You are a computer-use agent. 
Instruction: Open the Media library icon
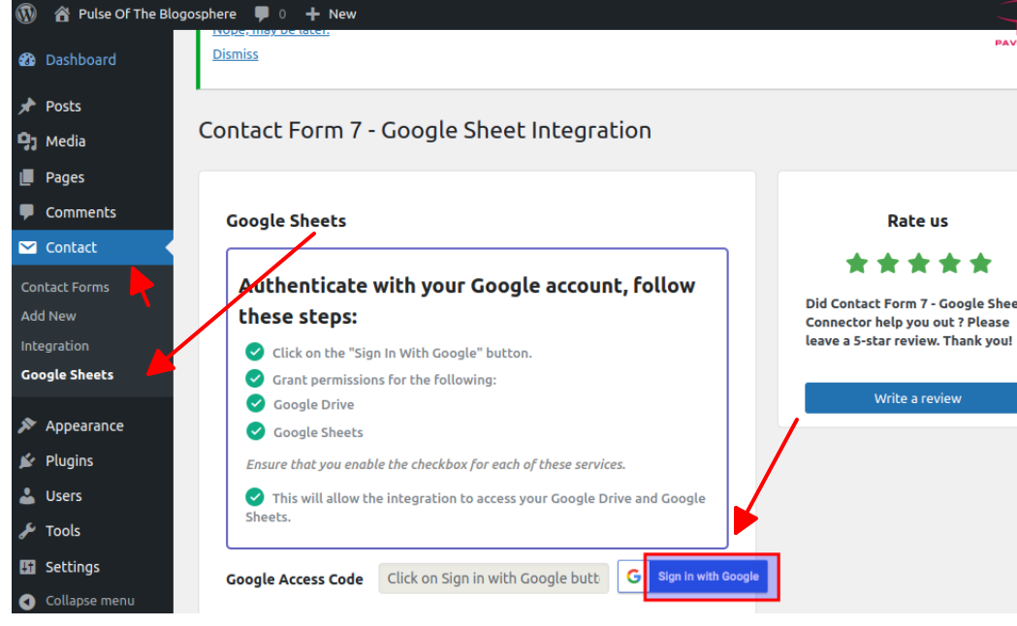coord(24,141)
